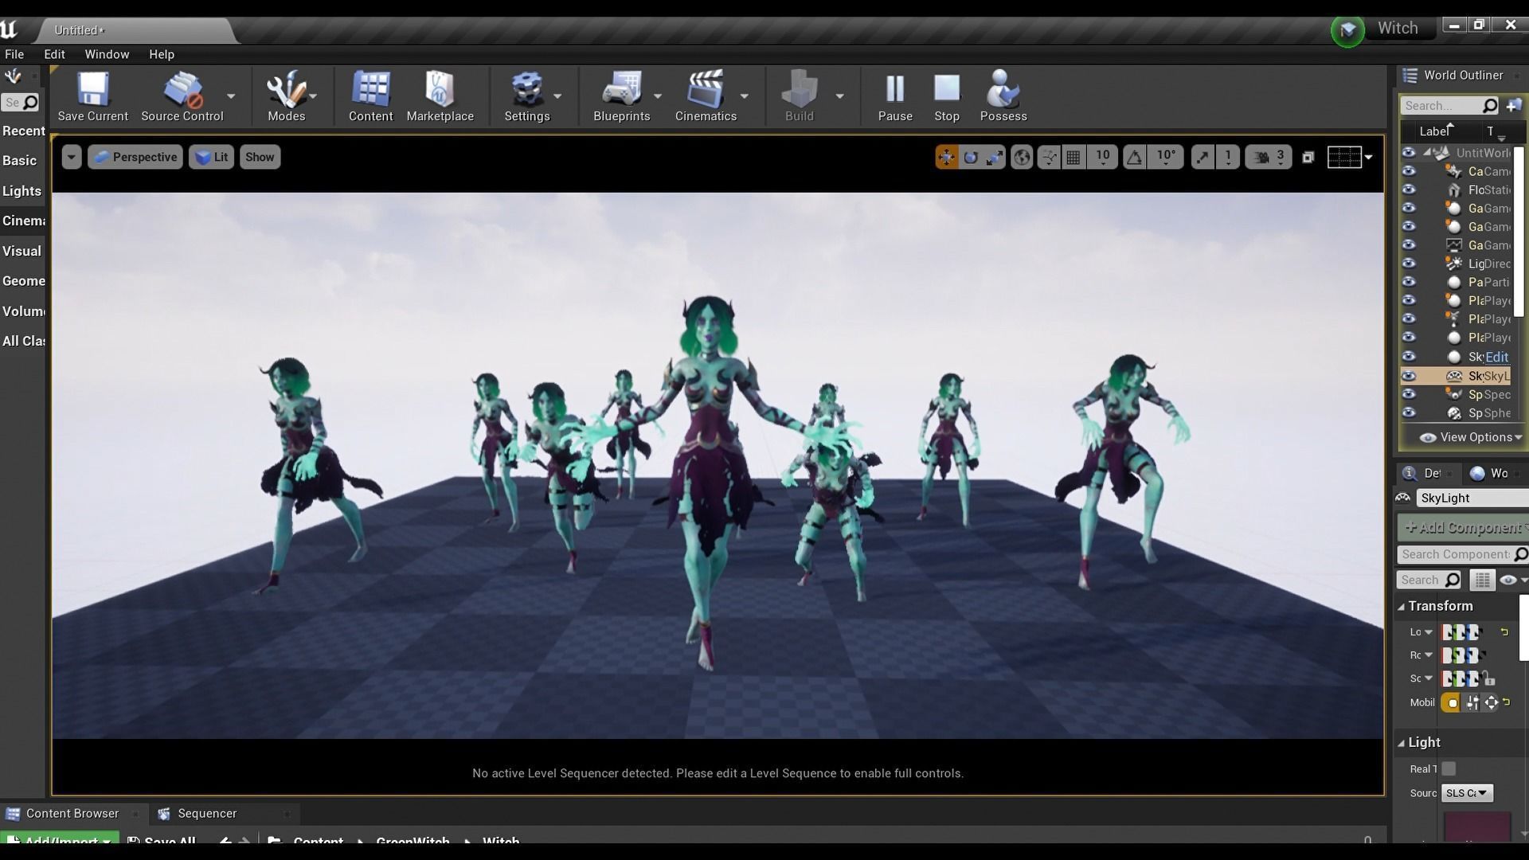Click the Save Current toolbar icon
The image size is (1529, 860).
(x=92, y=96)
